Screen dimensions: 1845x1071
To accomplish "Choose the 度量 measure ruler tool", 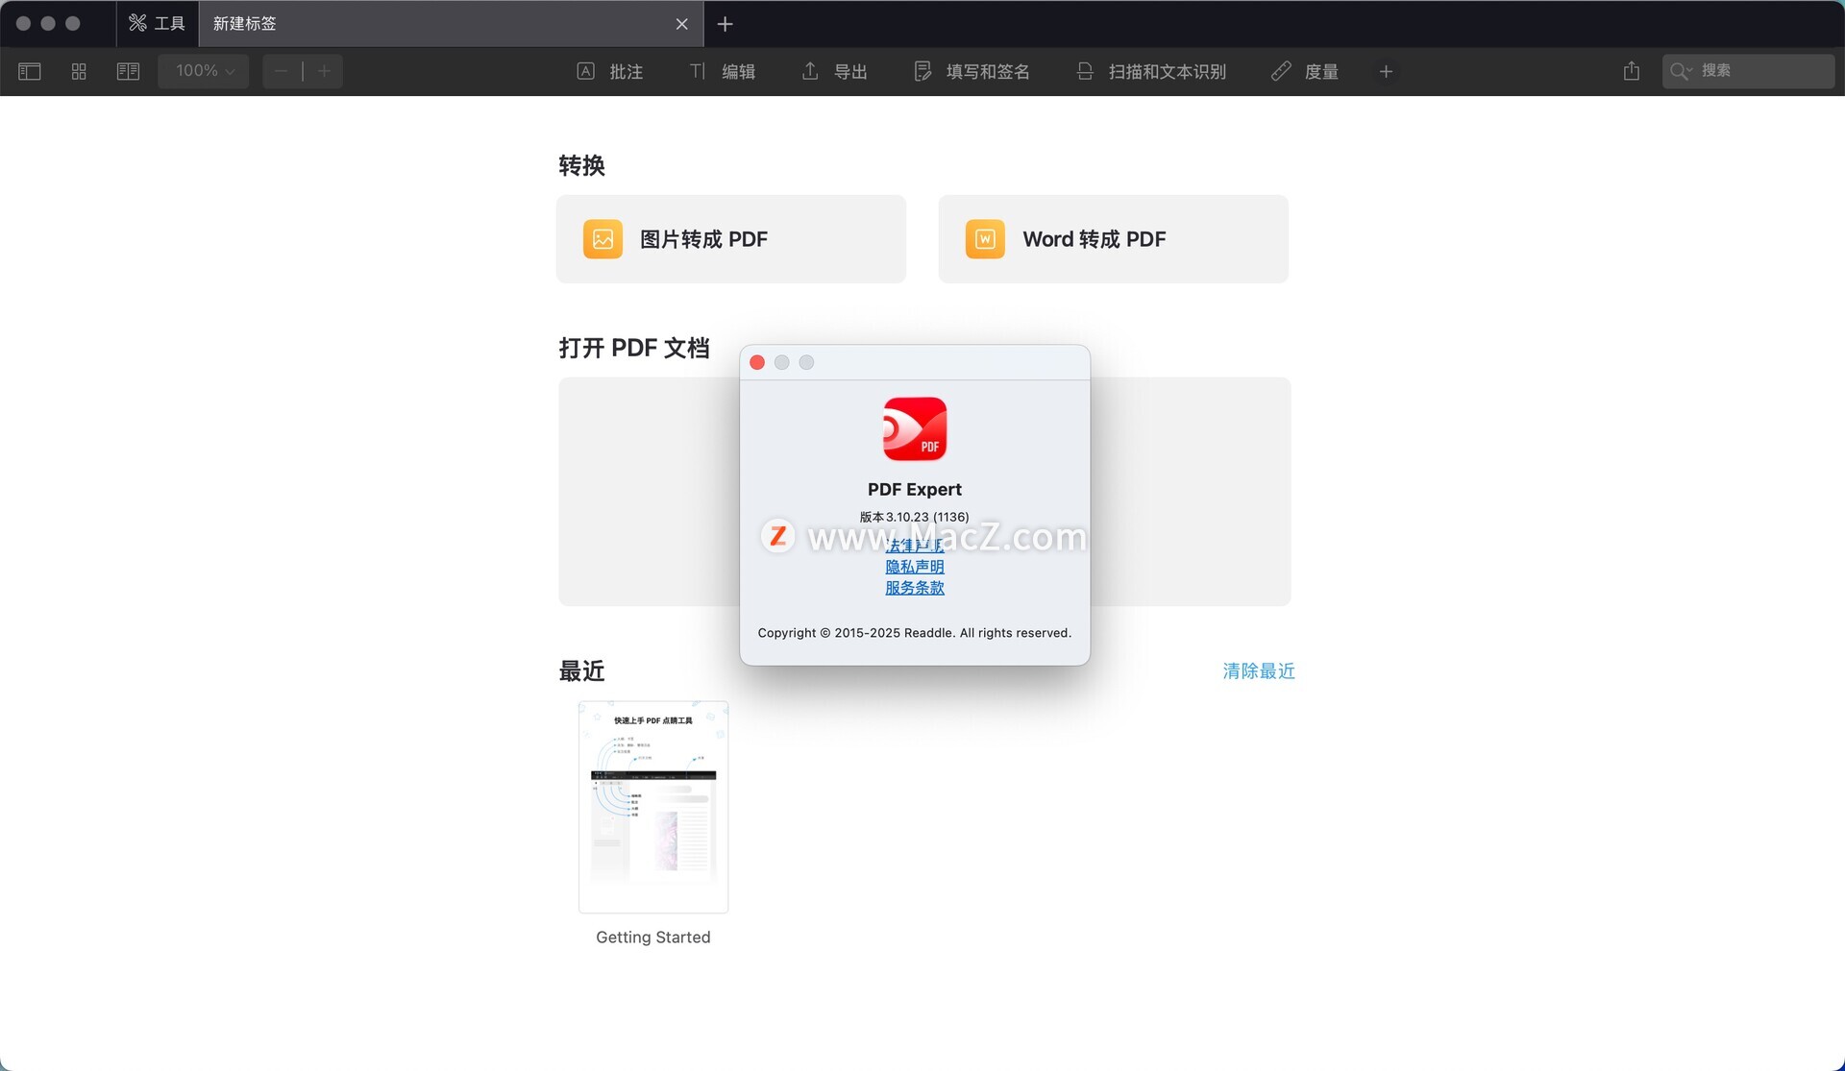I will (1304, 71).
